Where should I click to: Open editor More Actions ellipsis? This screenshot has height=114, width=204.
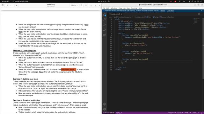point(202,14)
